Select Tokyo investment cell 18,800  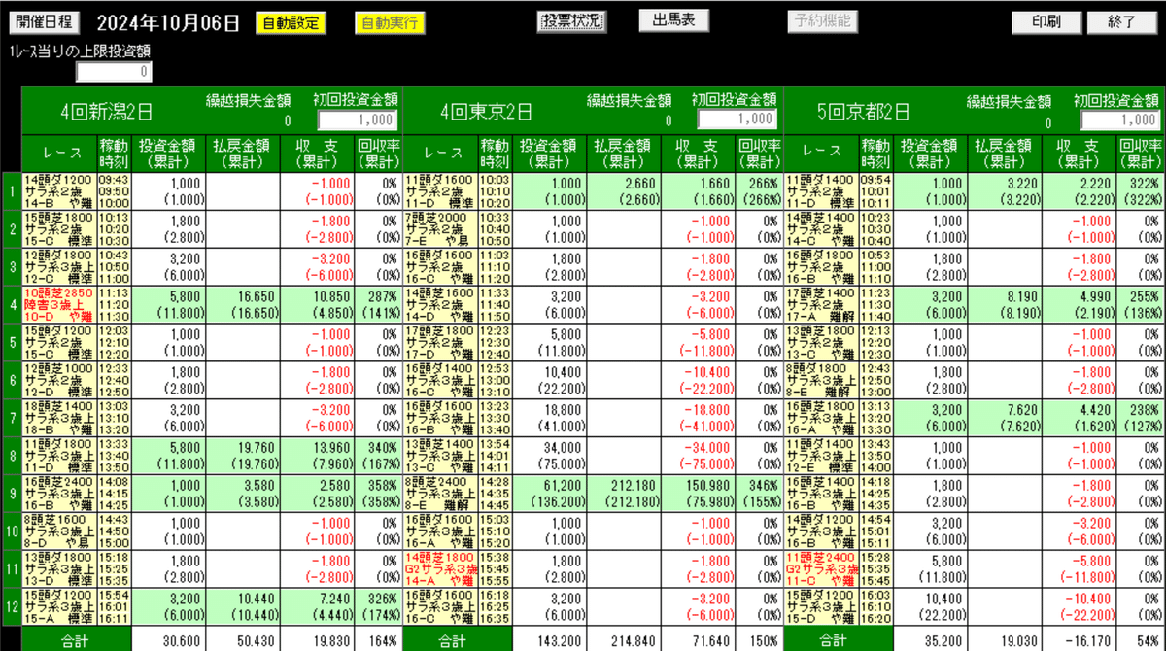pyautogui.click(x=549, y=418)
